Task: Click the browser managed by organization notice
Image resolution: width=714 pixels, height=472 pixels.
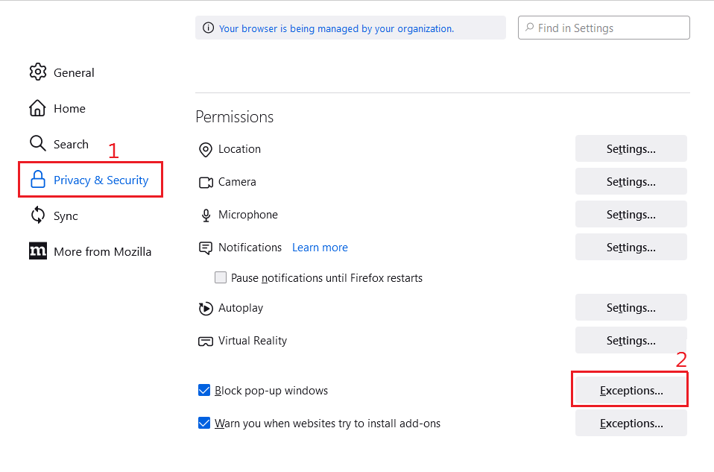Action: point(336,28)
